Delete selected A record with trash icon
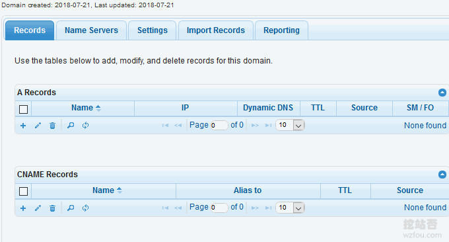449x242 pixels. coord(52,126)
